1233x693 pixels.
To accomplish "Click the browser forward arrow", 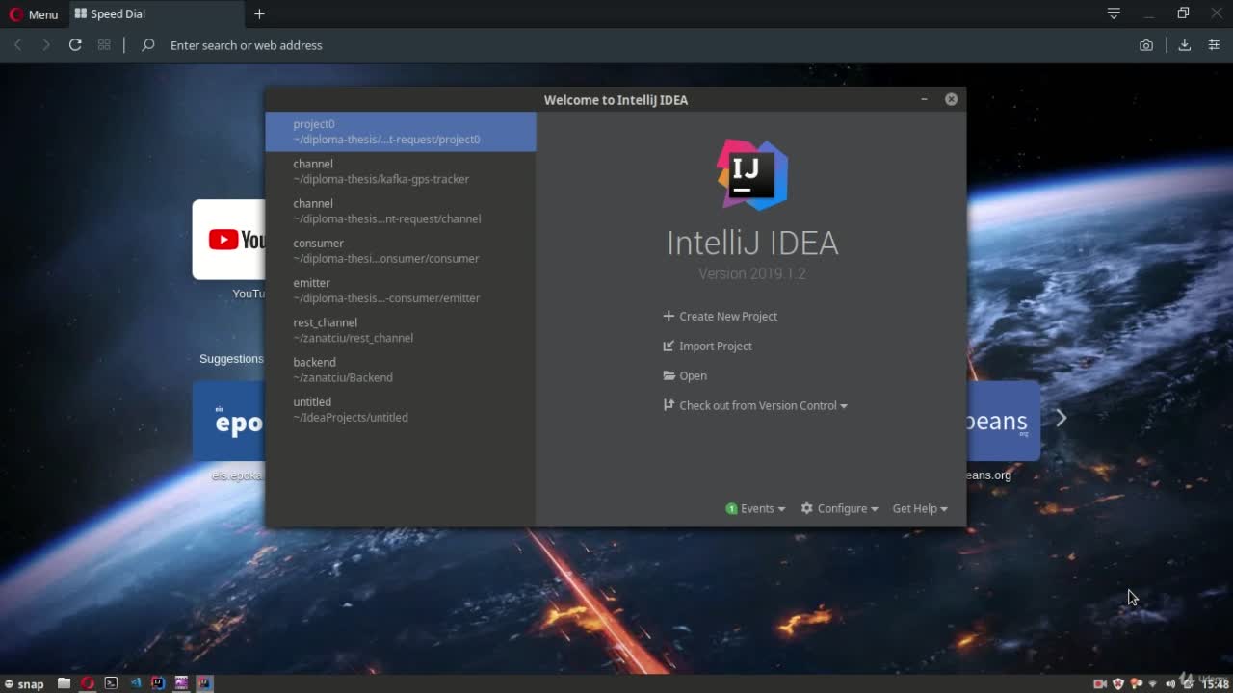I will click(x=45, y=45).
